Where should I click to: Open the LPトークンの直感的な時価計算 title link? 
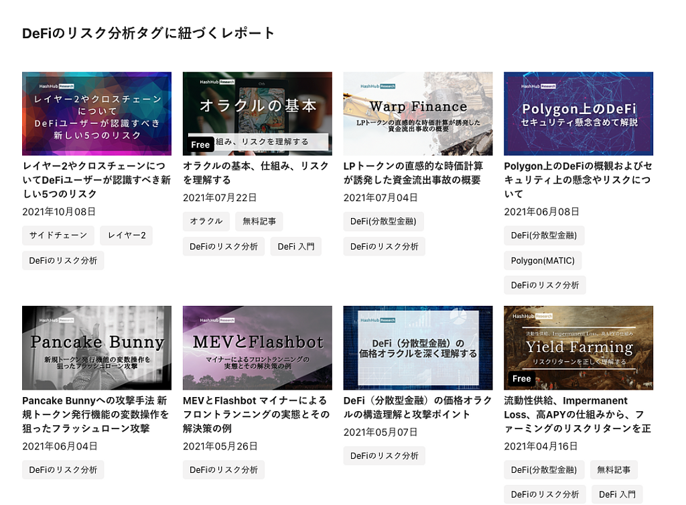click(x=412, y=172)
